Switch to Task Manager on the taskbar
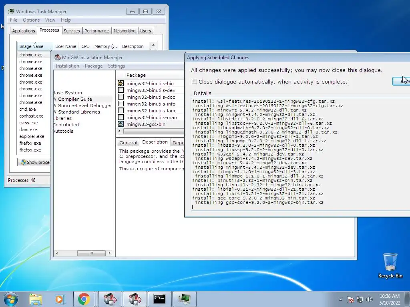410x307 pixels. (x=184, y=299)
